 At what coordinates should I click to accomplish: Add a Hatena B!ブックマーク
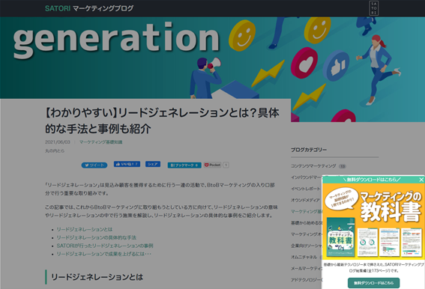pos(184,165)
